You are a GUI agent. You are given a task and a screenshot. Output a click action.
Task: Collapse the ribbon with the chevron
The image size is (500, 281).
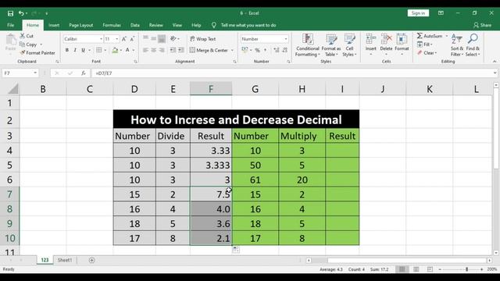coord(495,62)
